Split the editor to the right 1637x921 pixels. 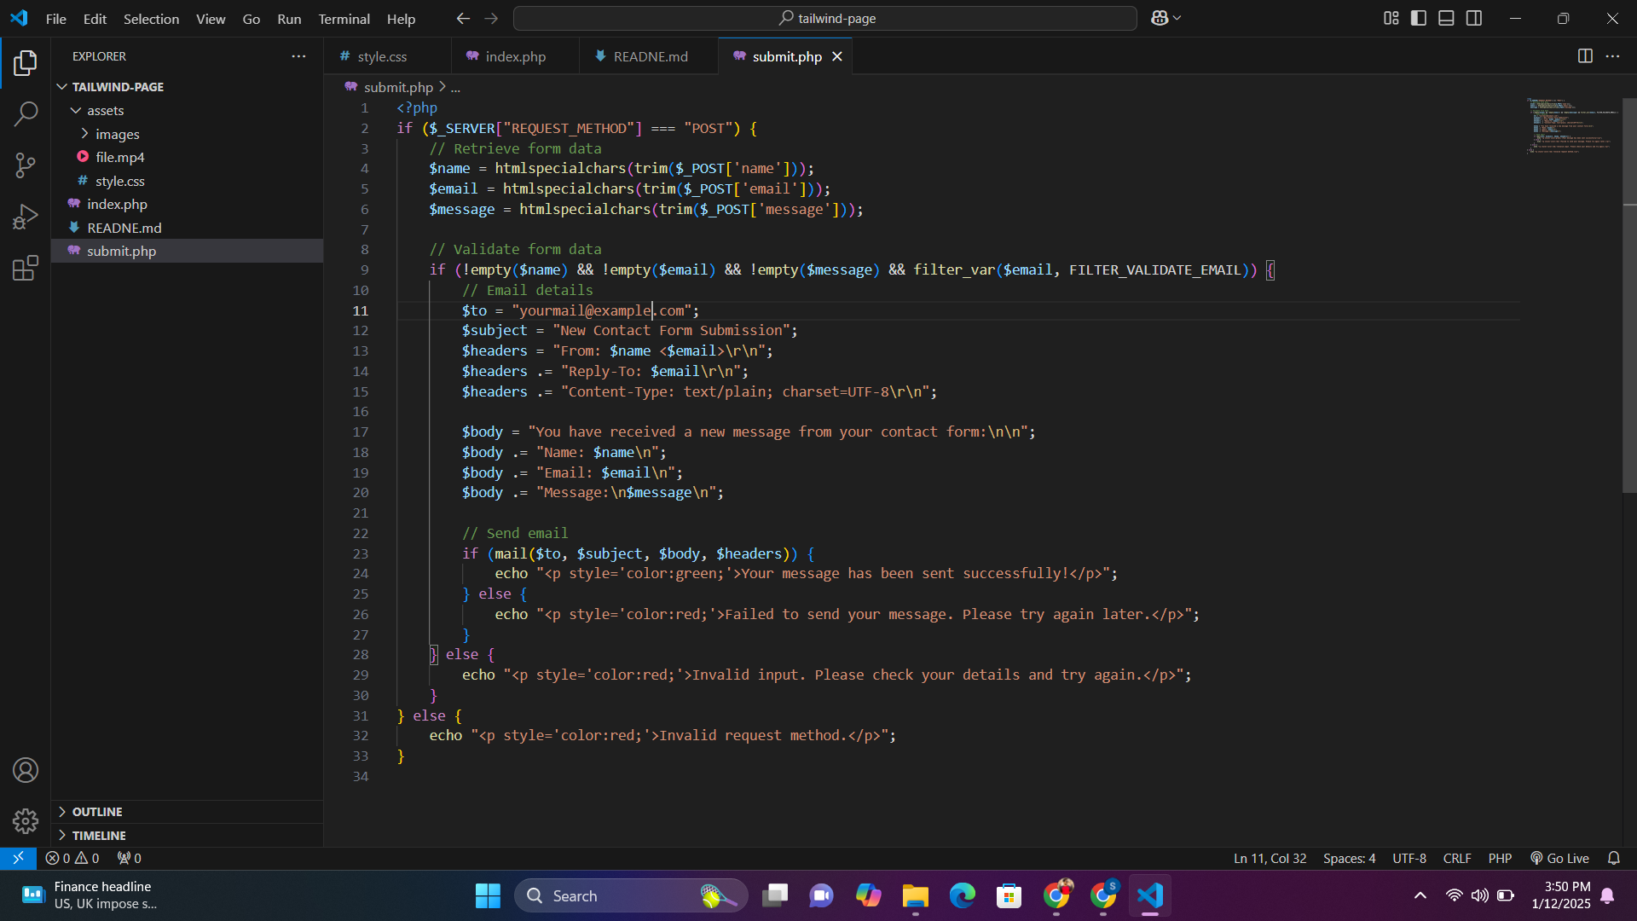coord(1585,56)
